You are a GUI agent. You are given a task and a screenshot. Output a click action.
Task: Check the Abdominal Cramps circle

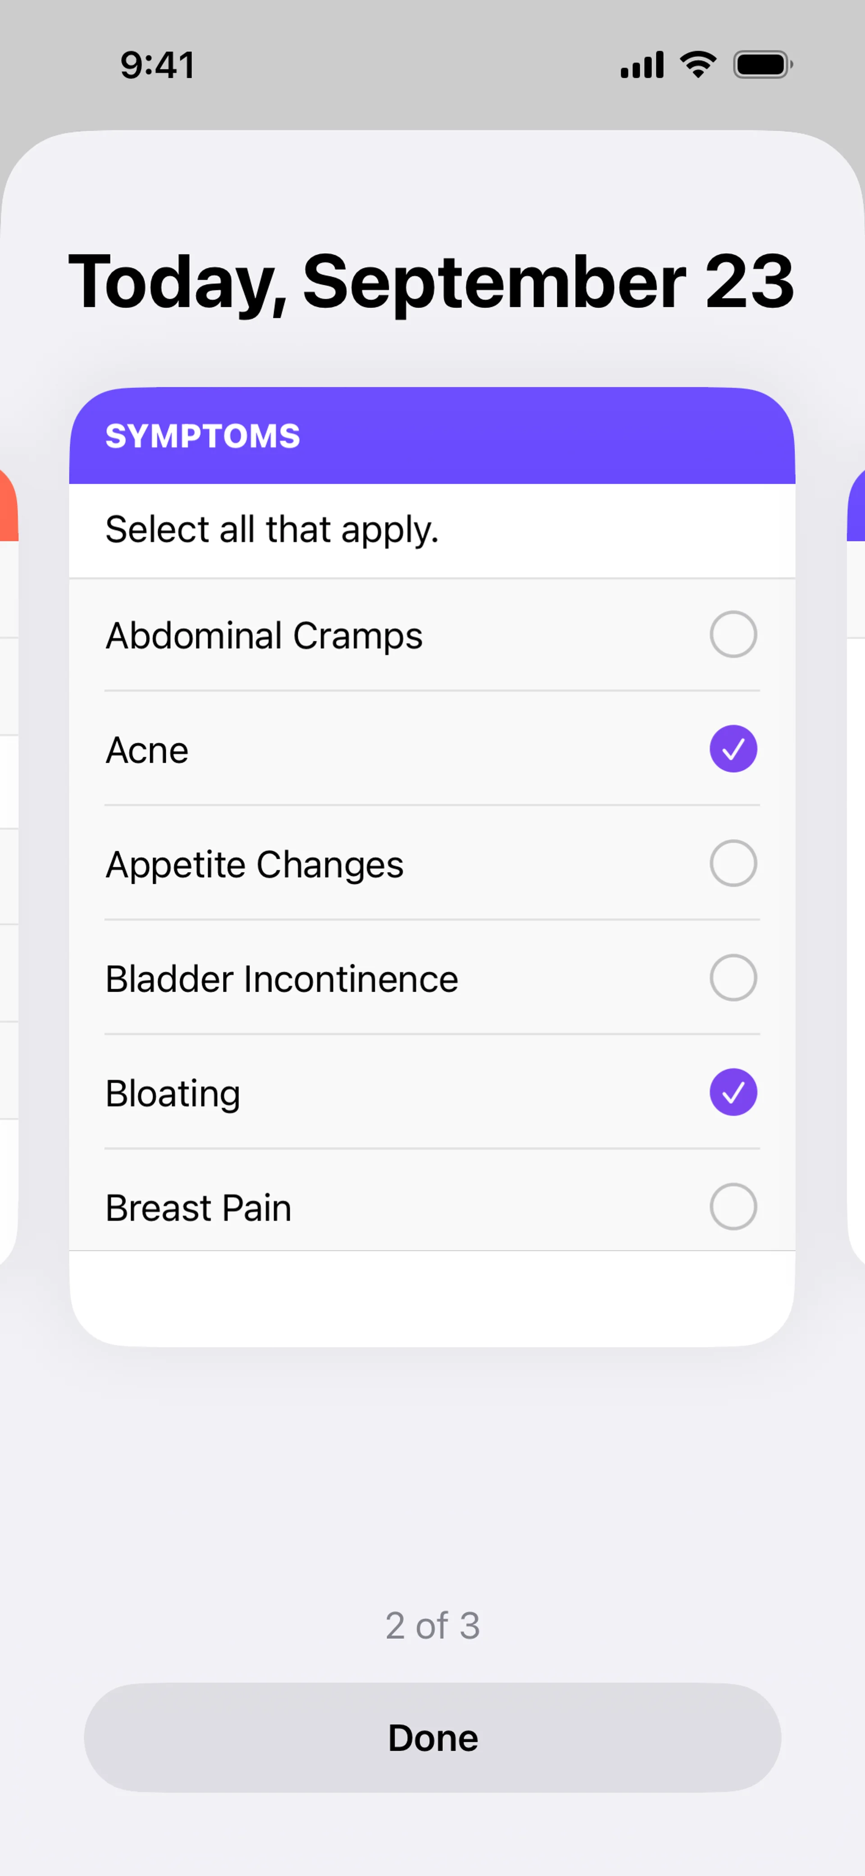[733, 634]
